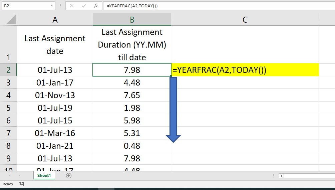Add a new sheet with plus icon
Screen dimensions: 335x190
click(69, 176)
